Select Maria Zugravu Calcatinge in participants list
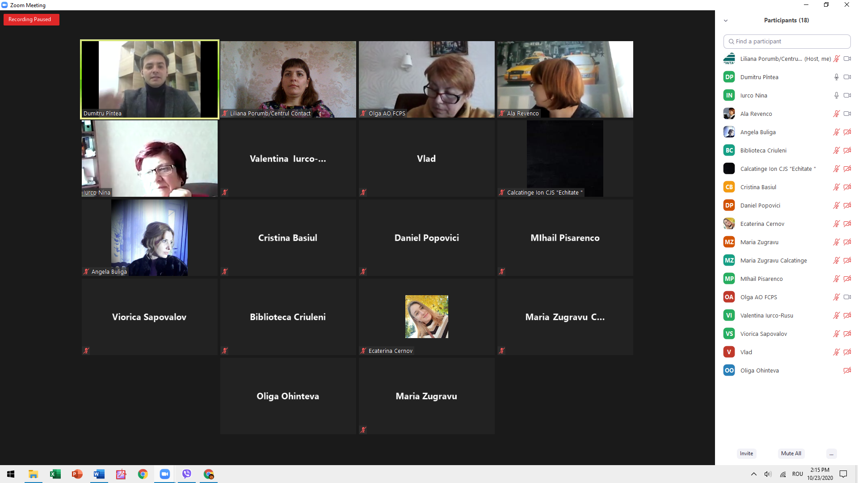 coord(773,260)
